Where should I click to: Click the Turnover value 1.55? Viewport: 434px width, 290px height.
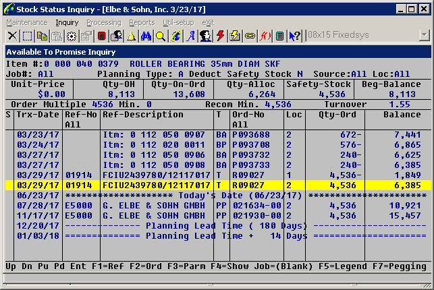(x=400, y=105)
